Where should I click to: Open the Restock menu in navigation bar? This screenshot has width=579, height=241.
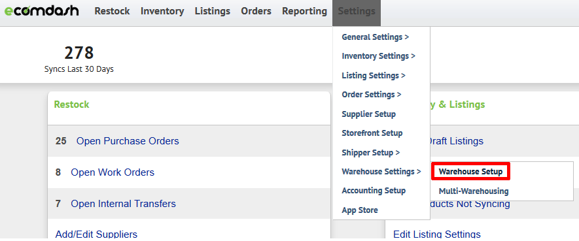point(112,11)
